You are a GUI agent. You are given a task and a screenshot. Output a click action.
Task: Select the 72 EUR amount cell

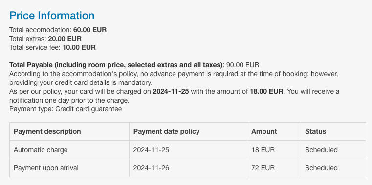(x=274, y=168)
